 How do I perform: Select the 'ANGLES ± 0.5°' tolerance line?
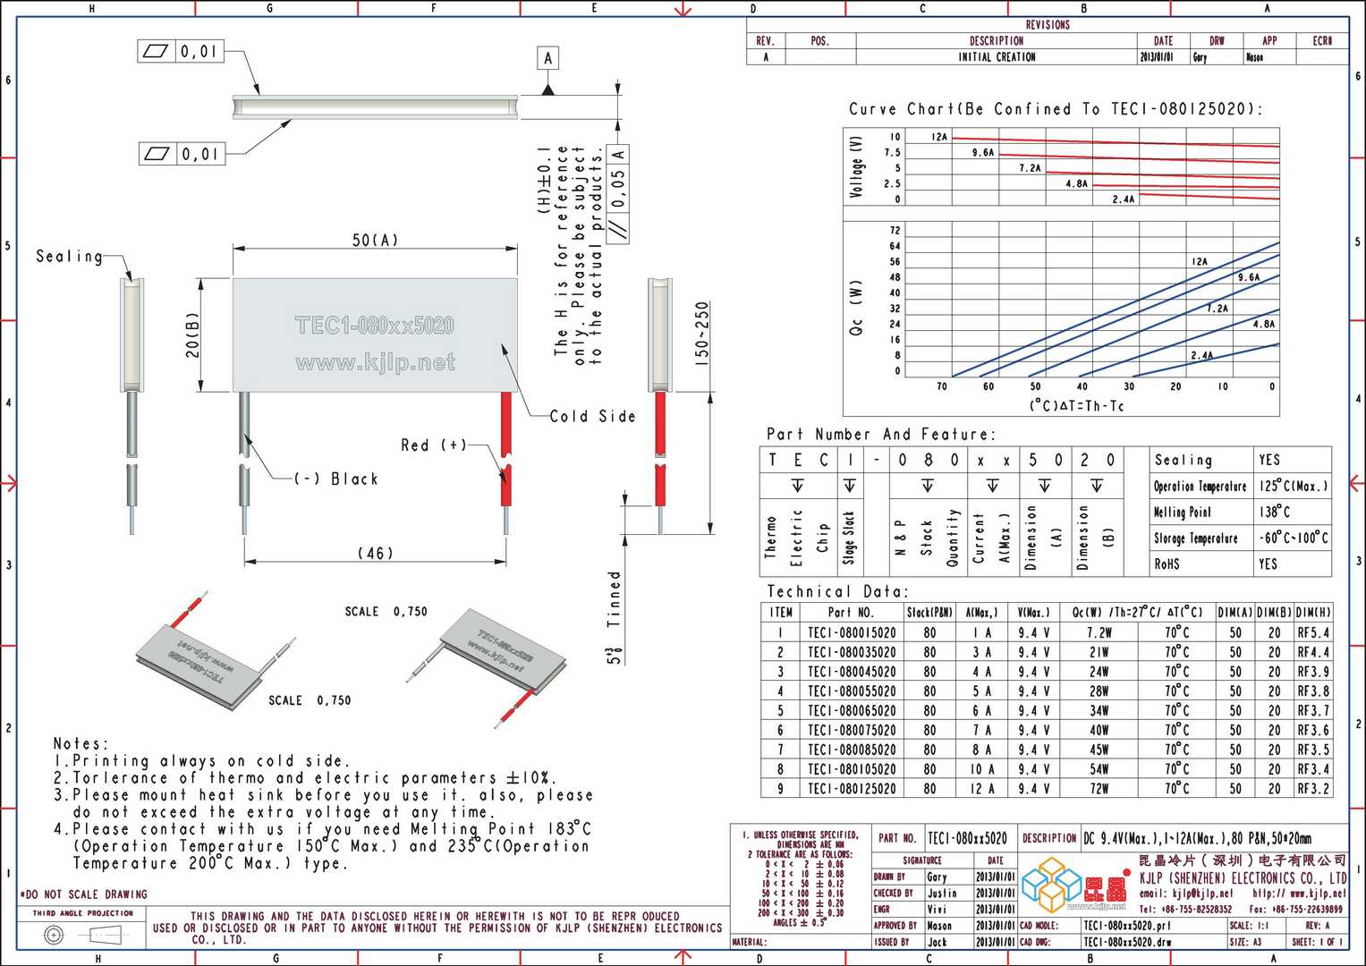799,922
